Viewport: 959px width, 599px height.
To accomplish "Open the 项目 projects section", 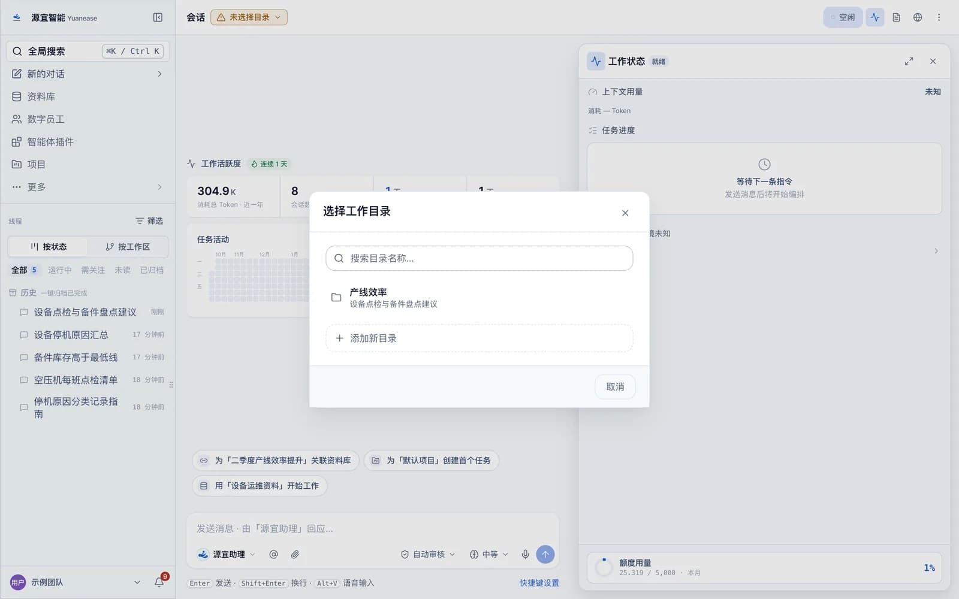I will pos(88,164).
